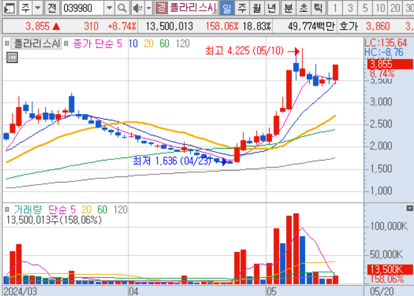Toggle the small square before 거래량
Image resolution: width=414 pixels, height=296 pixels.
(7, 210)
